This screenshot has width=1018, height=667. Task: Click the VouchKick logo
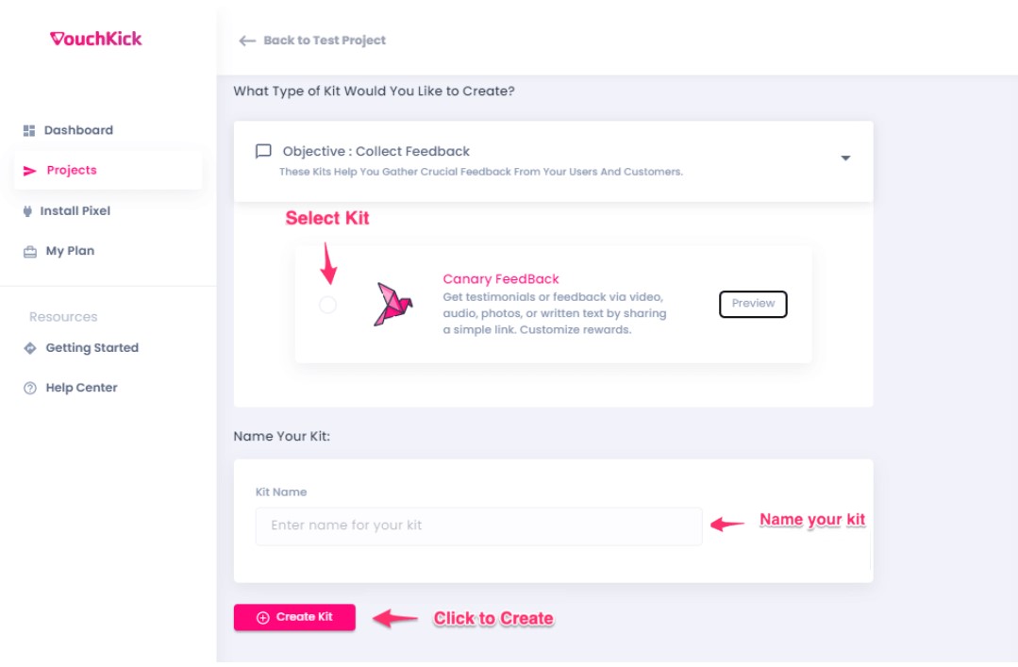[x=95, y=39]
